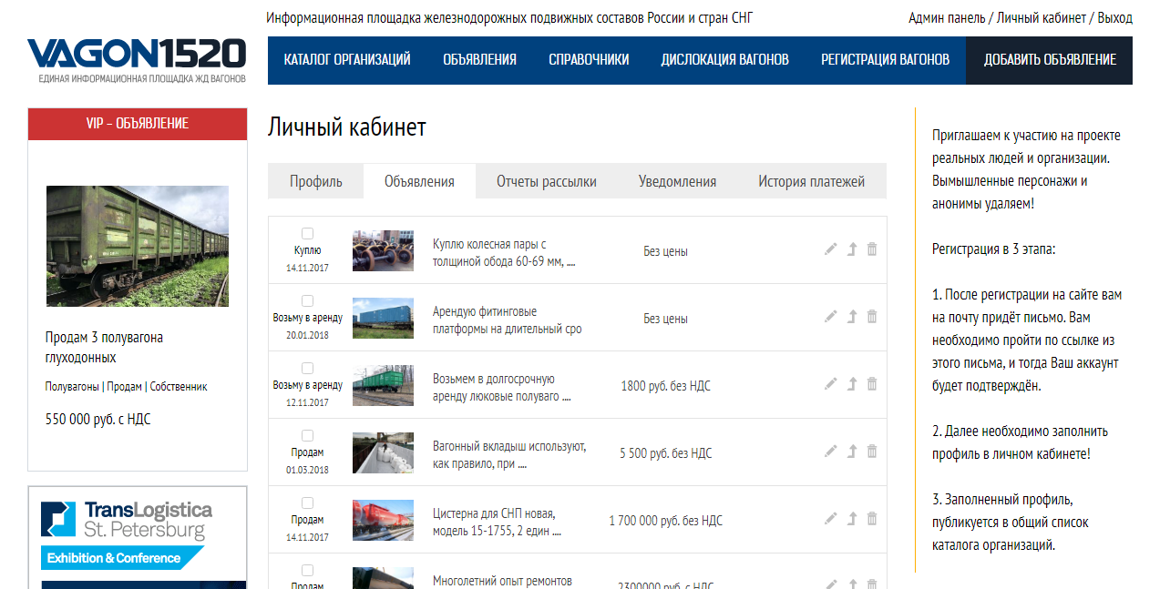Click the '550 000 руб. с НДС' VIP price

[98, 420]
